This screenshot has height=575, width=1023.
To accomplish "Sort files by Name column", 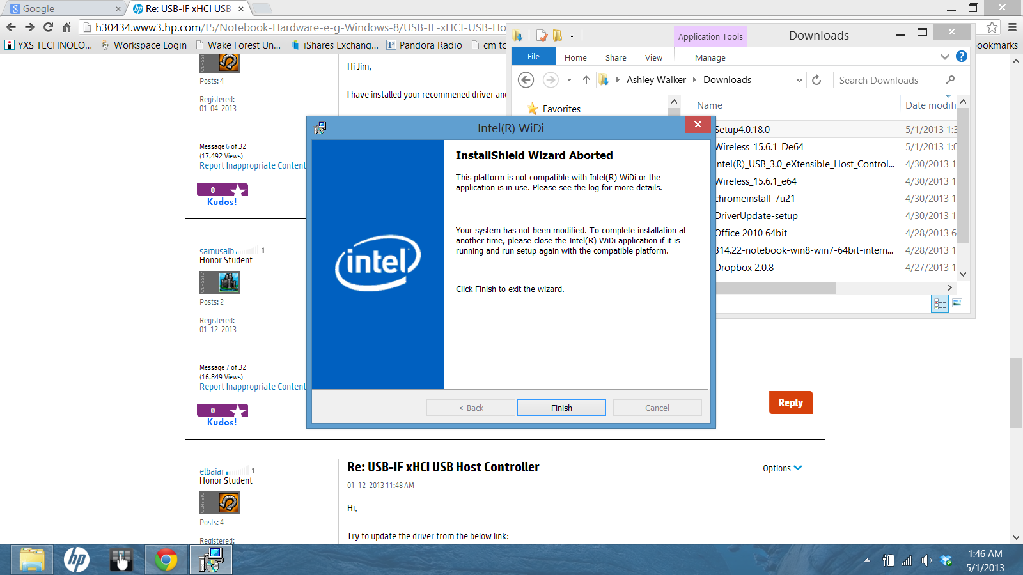I will (x=710, y=105).
